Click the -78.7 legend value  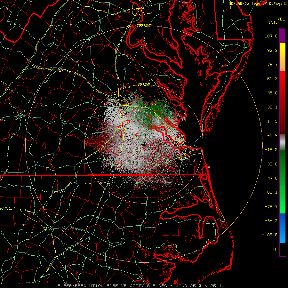click(x=271, y=207)
